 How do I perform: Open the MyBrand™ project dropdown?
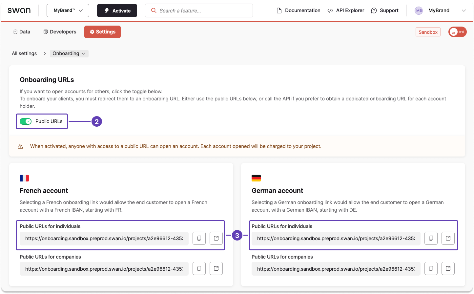(68, 10)
